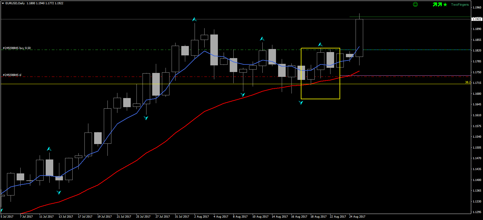
Task: Click the green star icon
Action: 445,5
